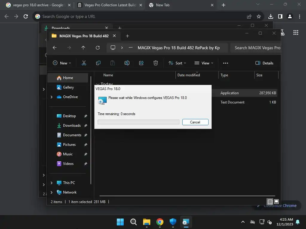Expand the OneDrive tree node
This screenshot has height=229, width=306.
click(x=51, y=97)
